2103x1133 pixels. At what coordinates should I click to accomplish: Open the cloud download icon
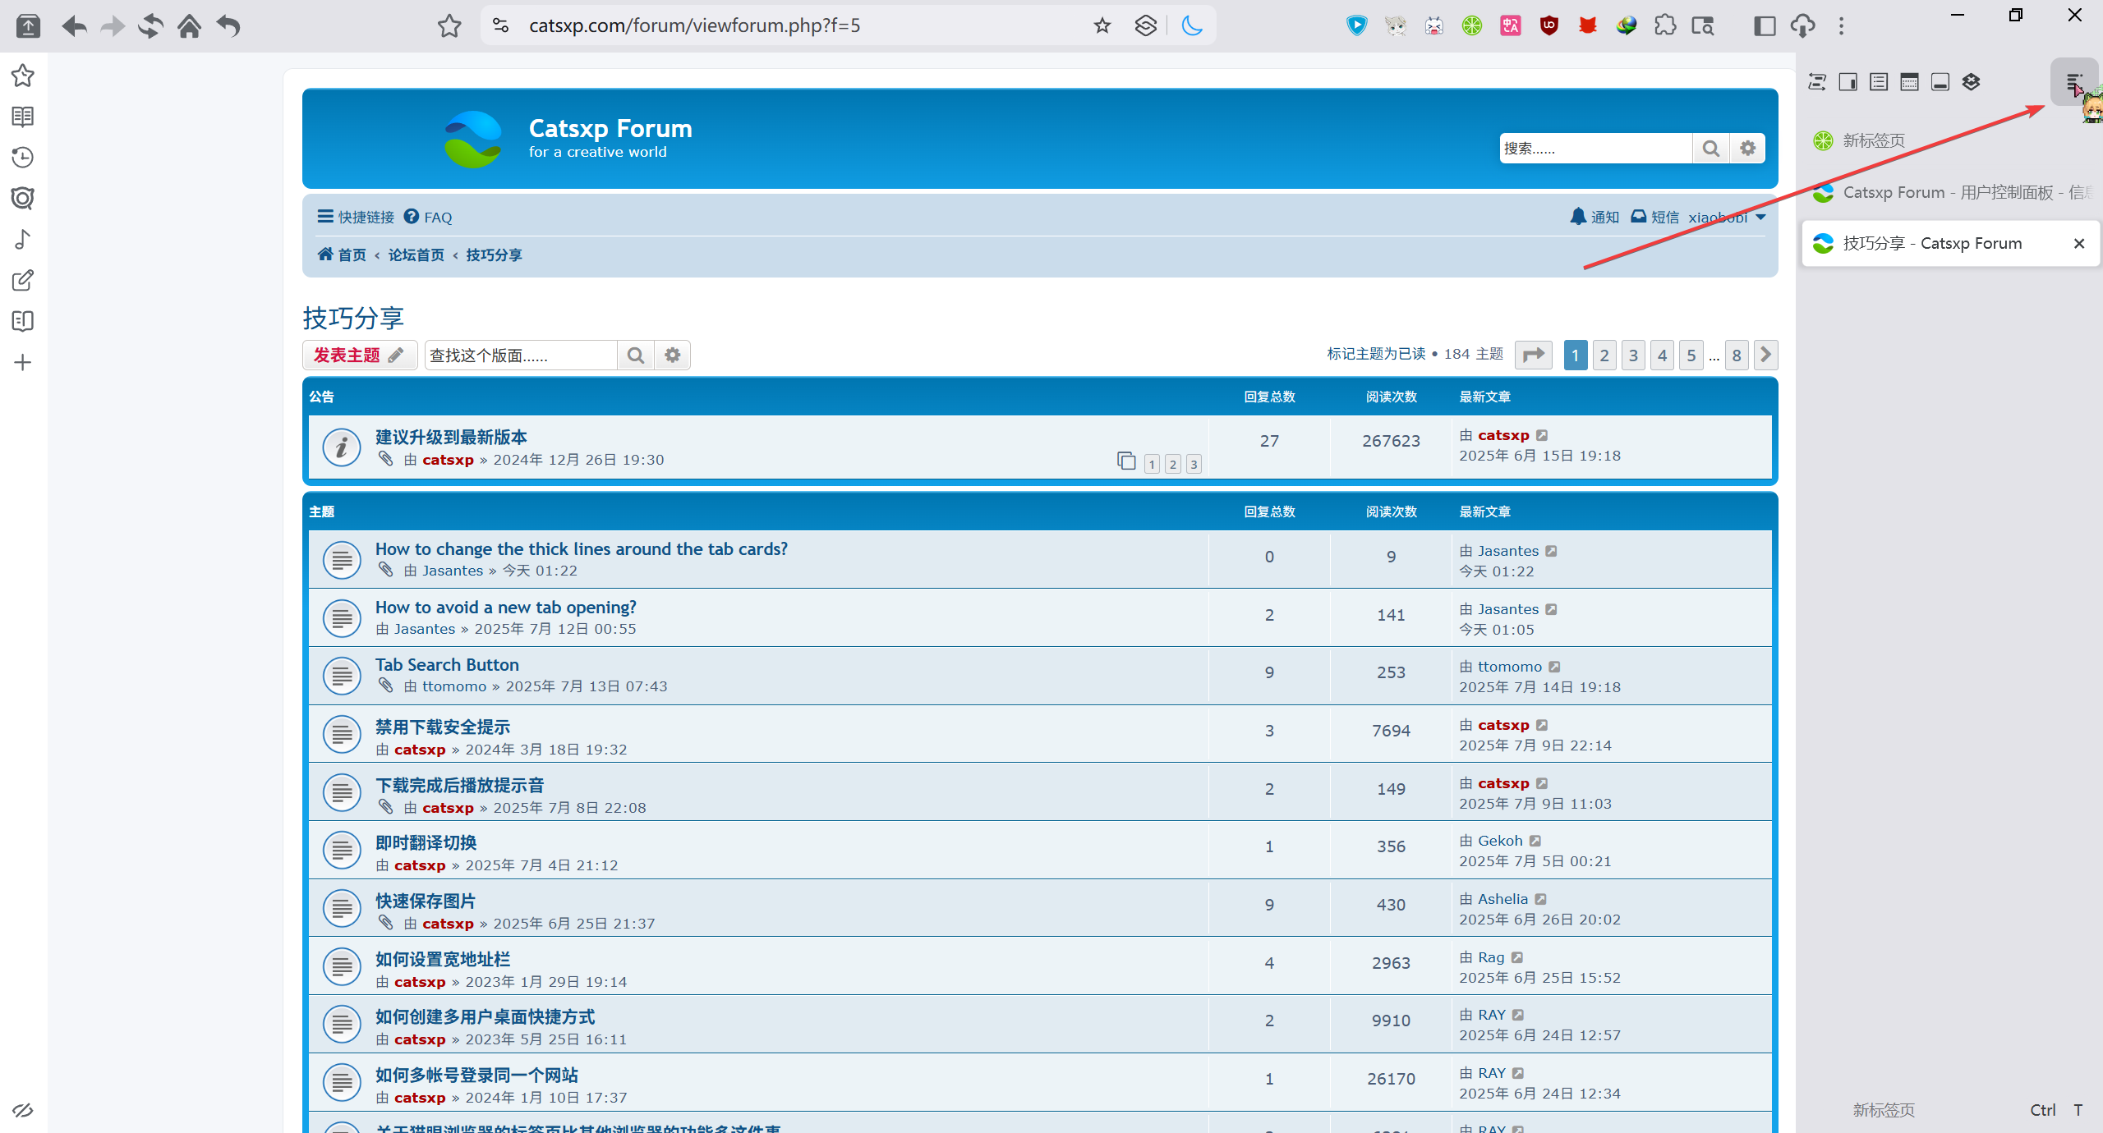[x=1802, y=25]
